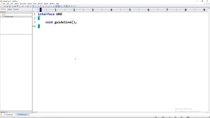This screenshot has height=118, width=210.
Task: Click the Open file folder icon
Action: point(5,6)
